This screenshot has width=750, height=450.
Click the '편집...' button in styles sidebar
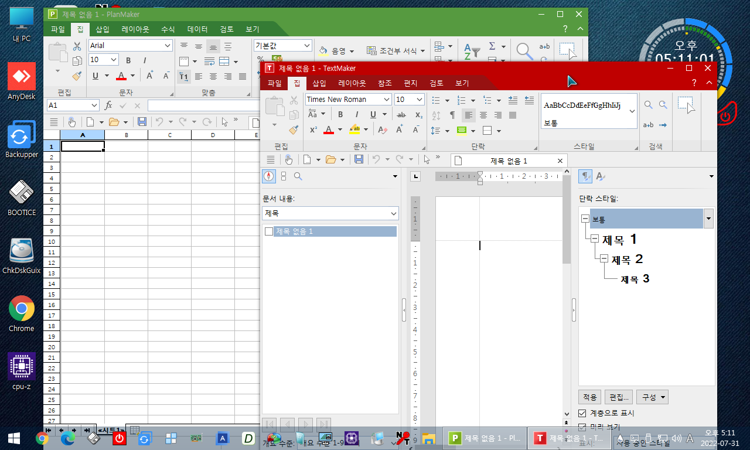click(x=619, y=397)
